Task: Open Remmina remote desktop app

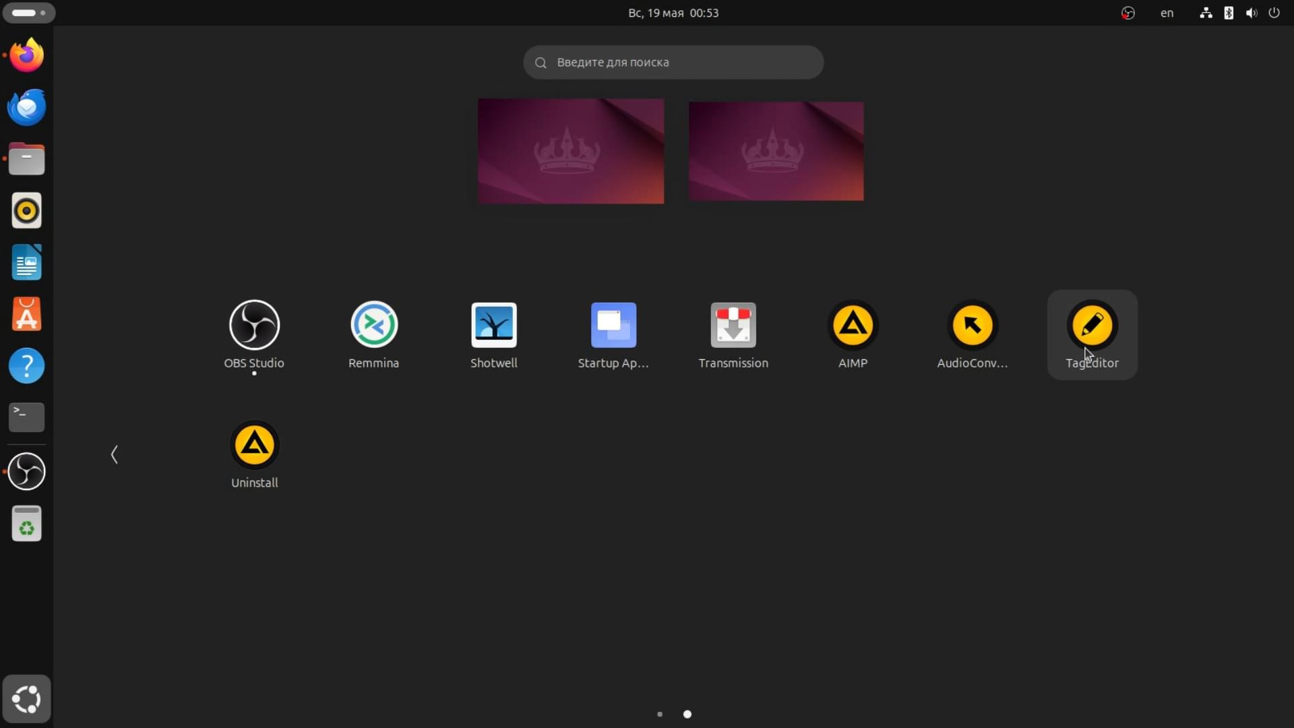Action: pos(374,334)
